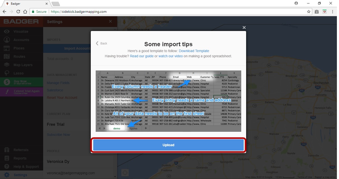Click the camera extension icon

317,12
